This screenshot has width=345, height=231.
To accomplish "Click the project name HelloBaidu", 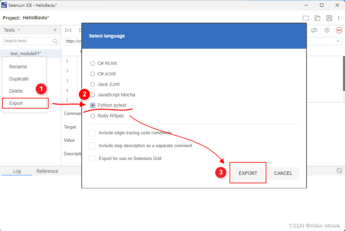I will pos(36,18).
